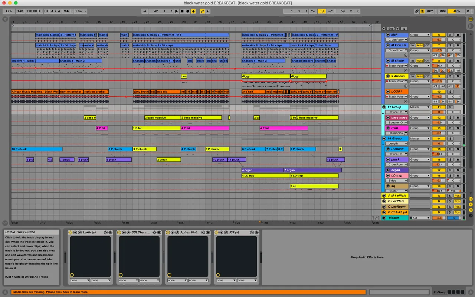Screen dimensions: 475x297
Task: Toggle the Punch-In switch
Action: pos(314,11)
